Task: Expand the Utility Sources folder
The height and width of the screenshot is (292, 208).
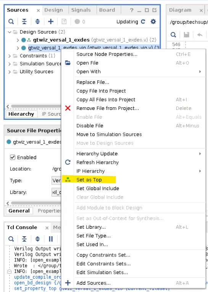Action: [x=10, y=72]
